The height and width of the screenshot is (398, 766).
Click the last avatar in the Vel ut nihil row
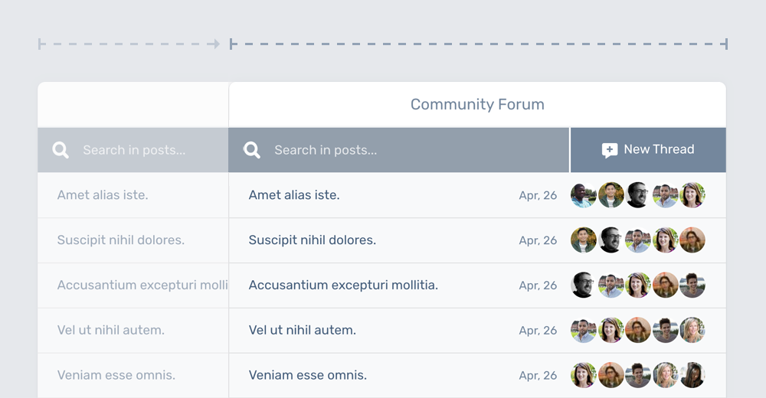692,331
